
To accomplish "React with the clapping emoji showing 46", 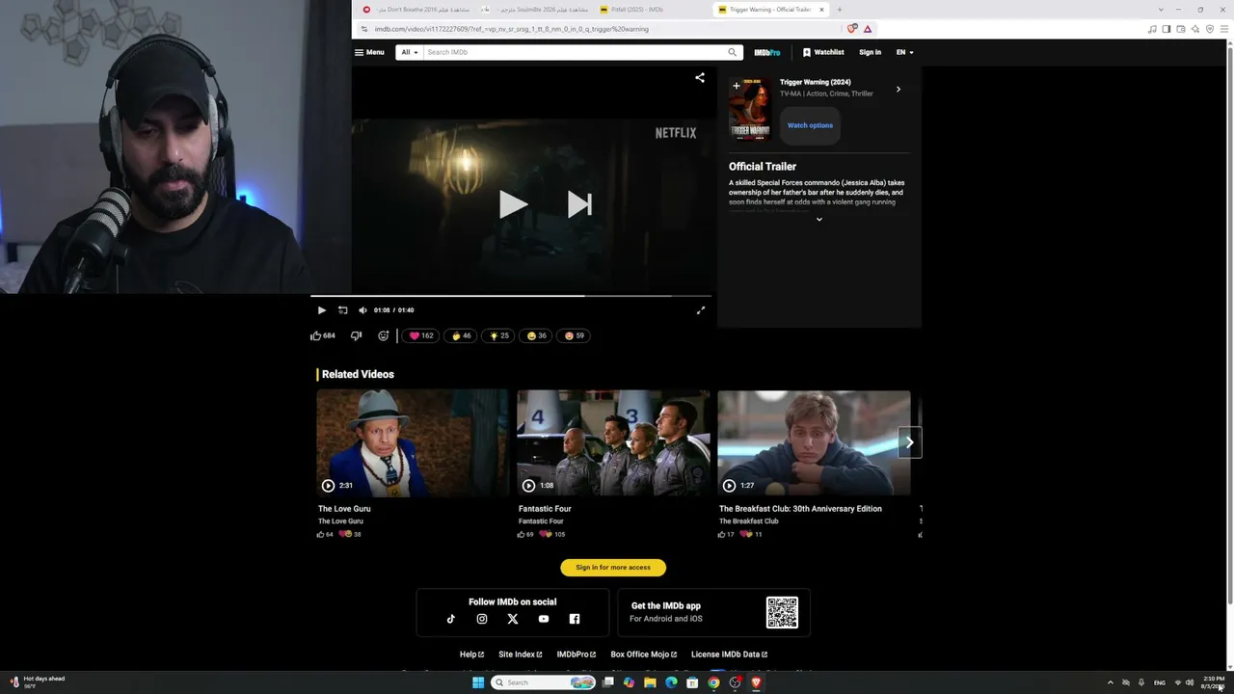I will 461,335.
